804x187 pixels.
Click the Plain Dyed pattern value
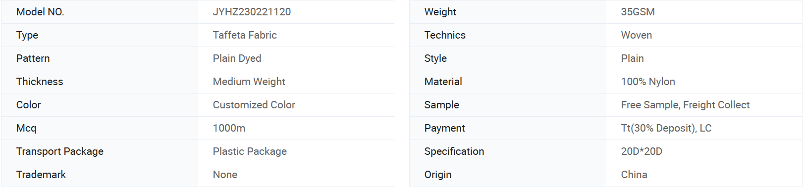(x=237, y=58)
